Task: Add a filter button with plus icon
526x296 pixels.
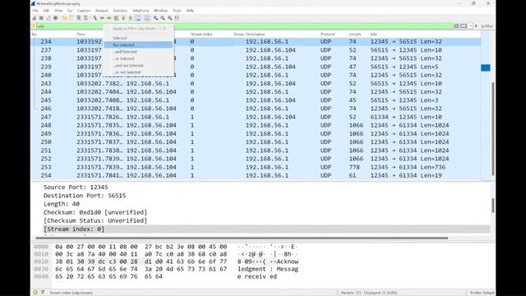Action: (x=476, y=25)
